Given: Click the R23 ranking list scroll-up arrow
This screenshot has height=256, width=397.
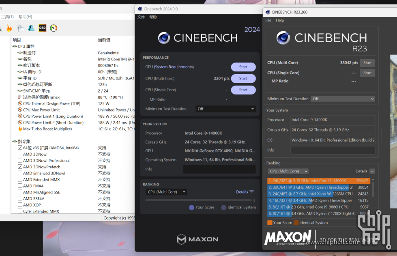Looking at the screenshot, I should pos(373,180).
